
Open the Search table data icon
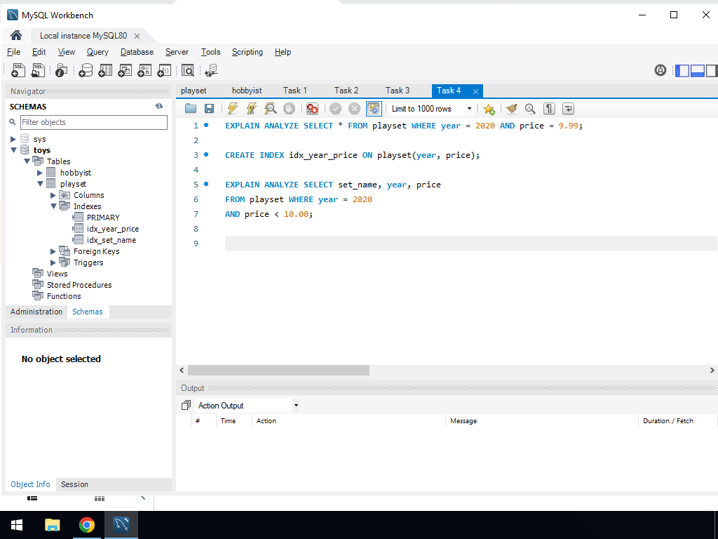(x=187, y=70)
